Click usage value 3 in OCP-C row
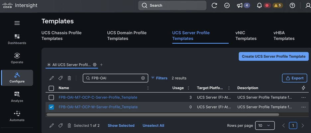The image size is (311, 133). coord(191,97)
